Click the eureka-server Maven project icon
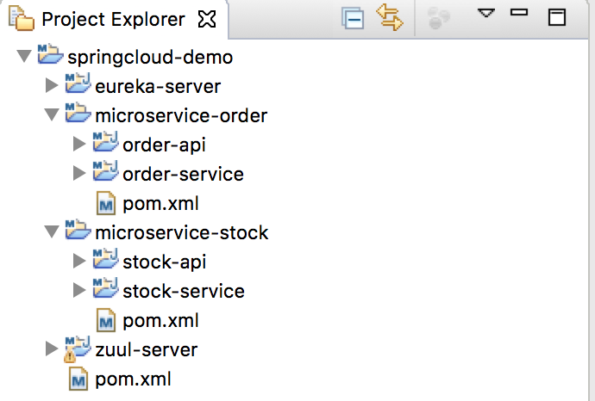 [78, 86]
